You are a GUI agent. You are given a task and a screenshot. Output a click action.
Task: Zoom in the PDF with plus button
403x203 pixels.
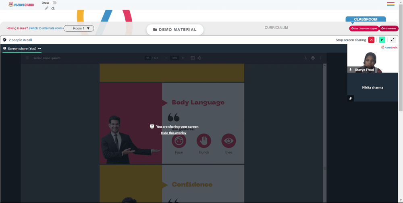click(183, 58)
